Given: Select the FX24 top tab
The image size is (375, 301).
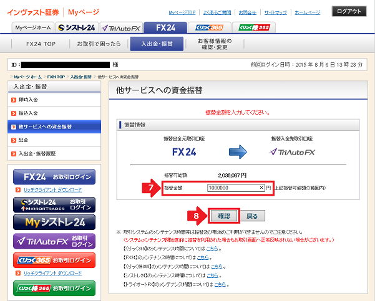Looking at the screenshot, I should 165,27.
